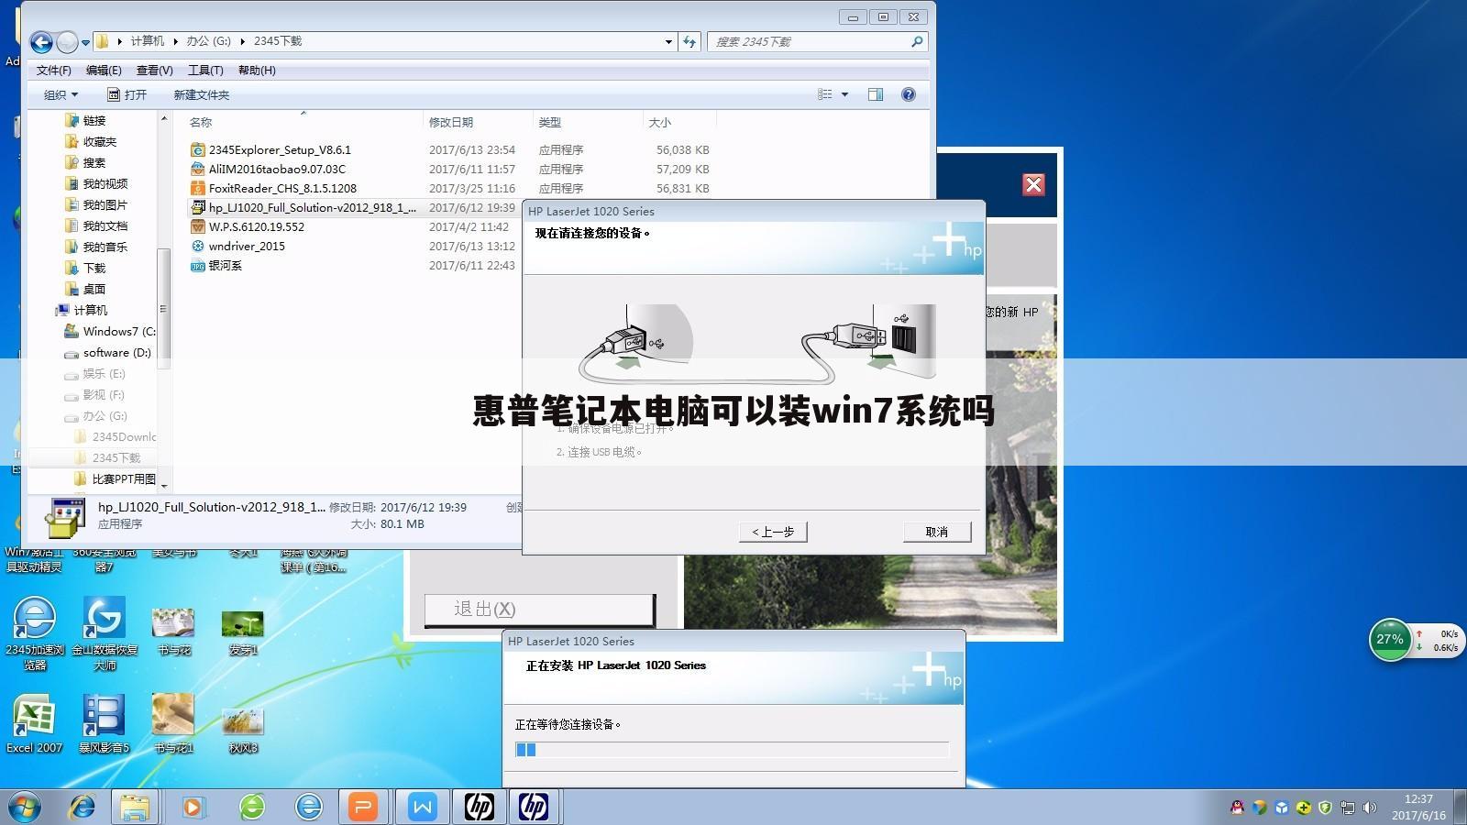Viewport: 1467px width, 825px height.
Task: Select 我的文档 in navigation tree
Action: tap(105, 225)
